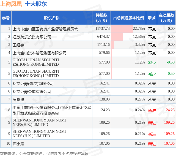The height and width of the screenshot is (156, 176).
Task: Click the 11737.73 holding value
Action: [103, 28]
